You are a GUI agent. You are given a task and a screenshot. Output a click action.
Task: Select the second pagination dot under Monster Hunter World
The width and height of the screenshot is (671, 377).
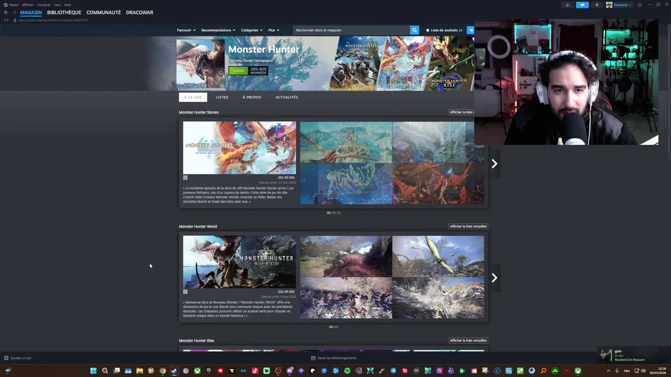(336, 327)
